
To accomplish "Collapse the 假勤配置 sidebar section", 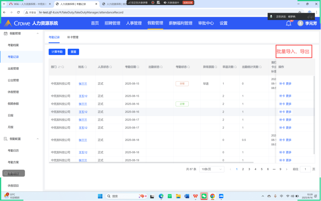I will (37, 139).
